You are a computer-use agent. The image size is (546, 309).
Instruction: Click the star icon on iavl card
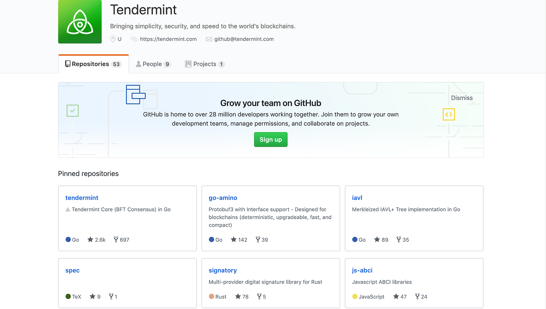(377, 240)
